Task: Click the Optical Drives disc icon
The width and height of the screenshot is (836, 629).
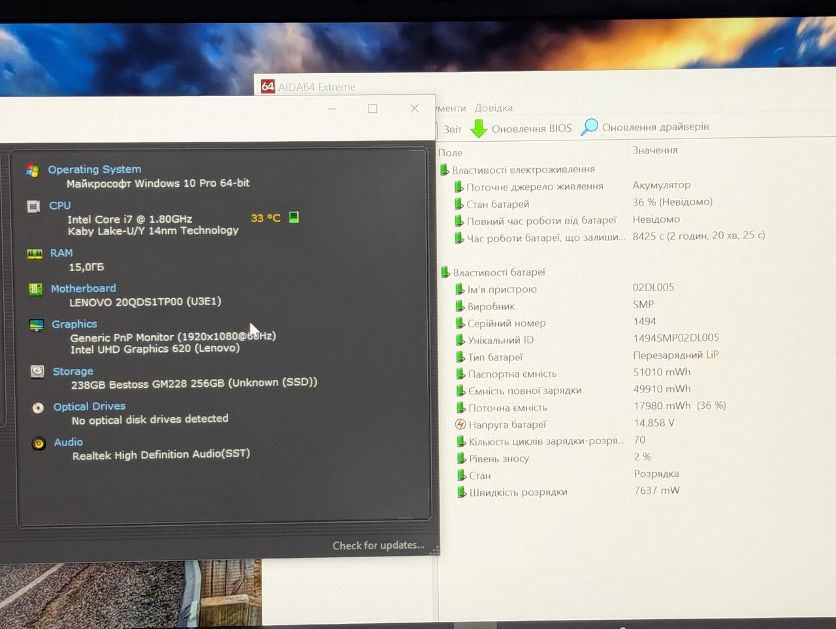Action: 39,408
